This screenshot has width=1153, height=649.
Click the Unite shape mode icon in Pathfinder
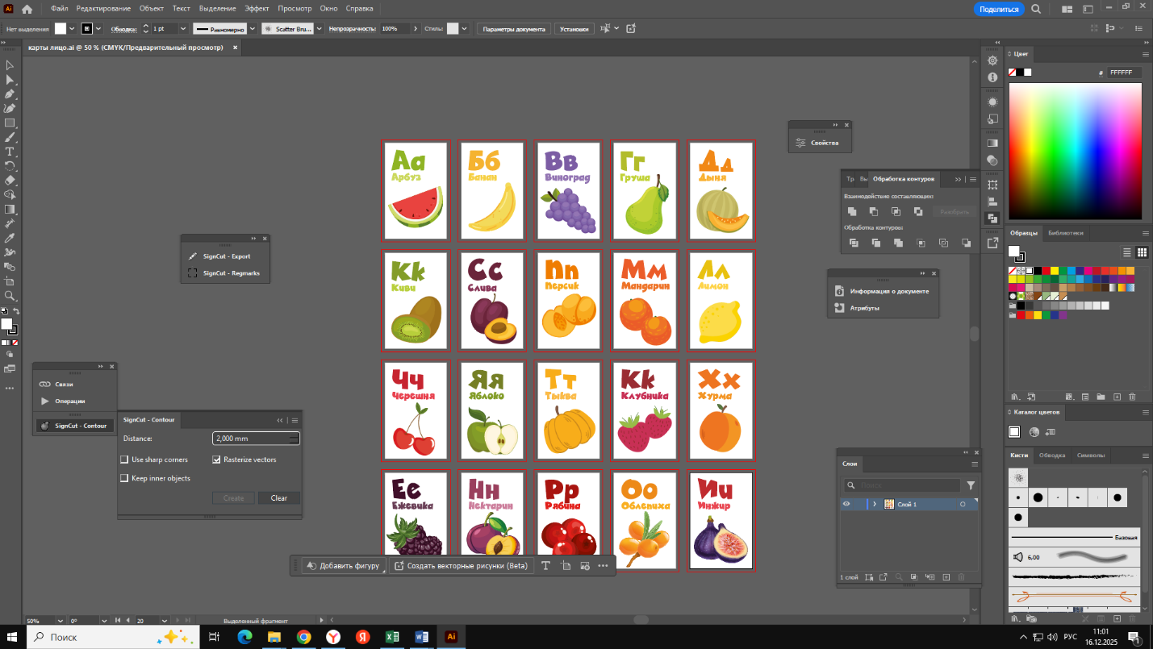pyautogui.click(x=852, y=211)
